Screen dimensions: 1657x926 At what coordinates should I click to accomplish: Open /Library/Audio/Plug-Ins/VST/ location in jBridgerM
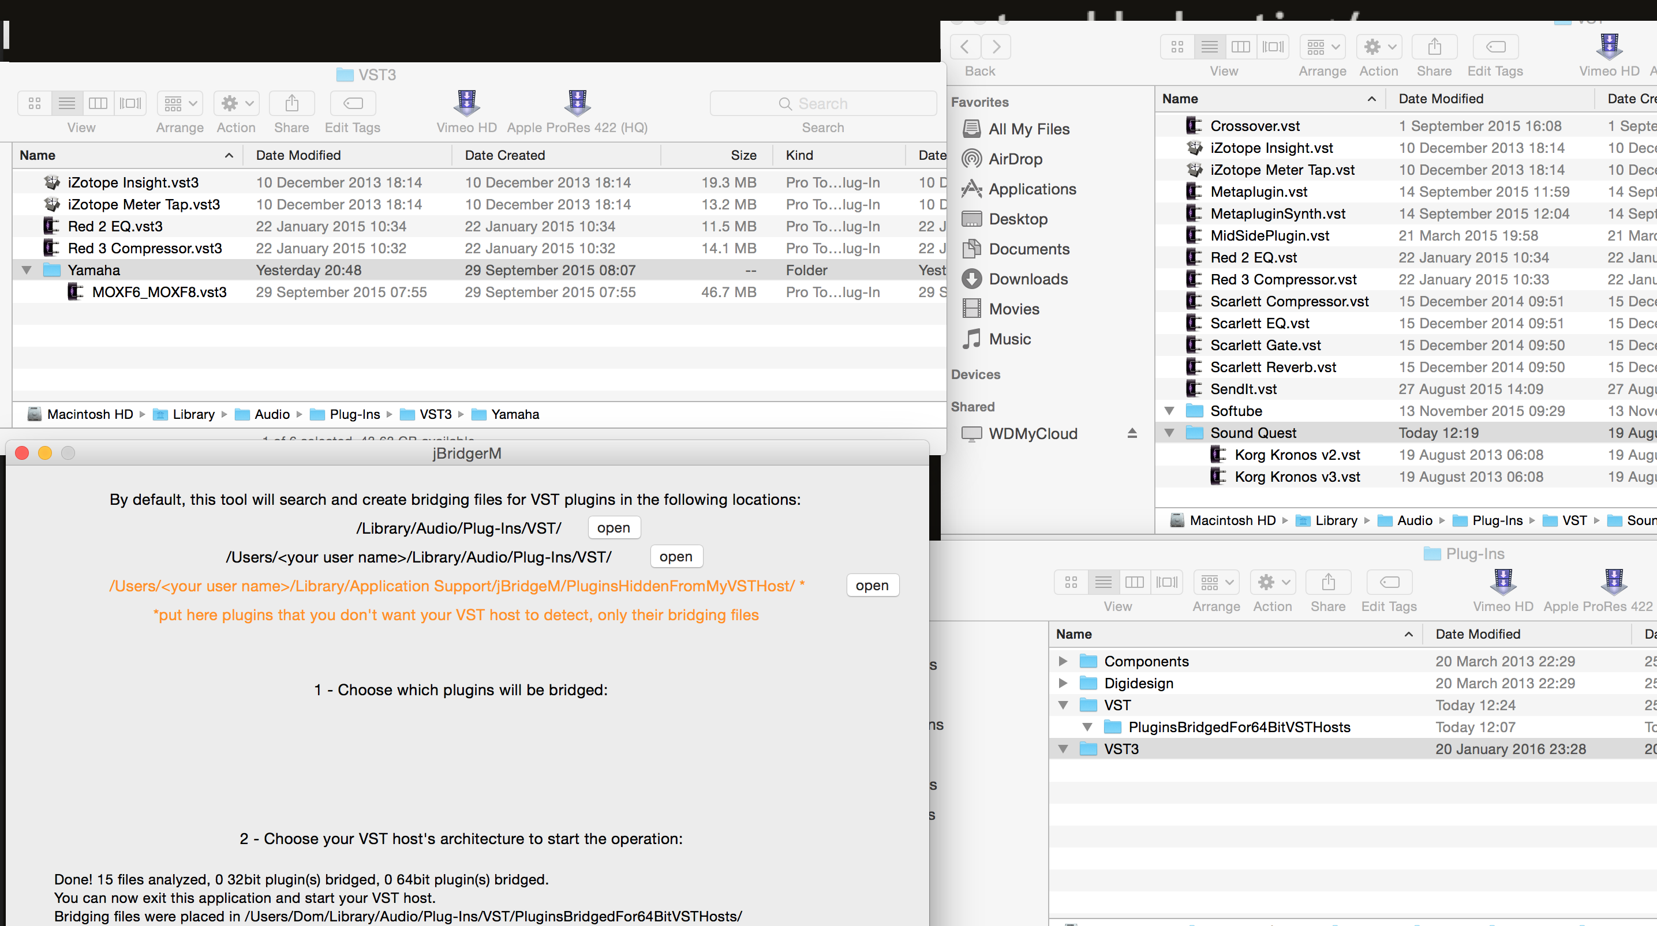[614, 528]
